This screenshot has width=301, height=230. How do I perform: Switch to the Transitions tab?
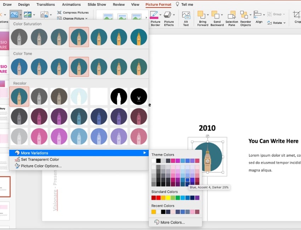[46, 4]
